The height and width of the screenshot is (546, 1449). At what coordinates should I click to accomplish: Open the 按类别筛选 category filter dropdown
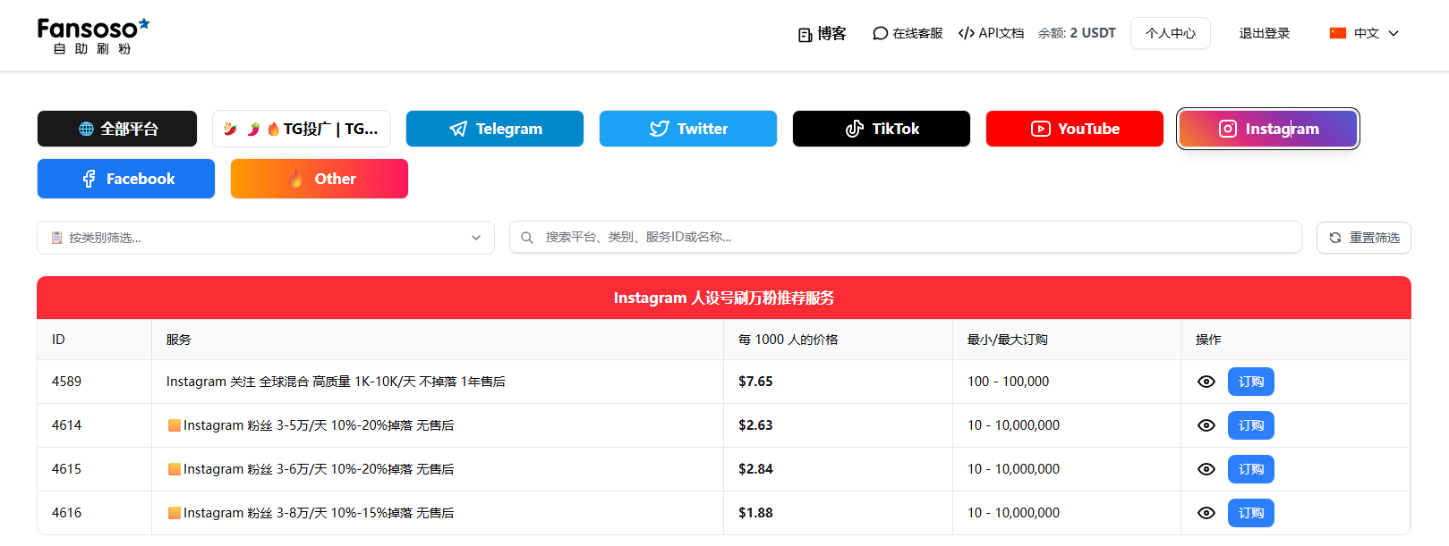click(x=266, y=238)
